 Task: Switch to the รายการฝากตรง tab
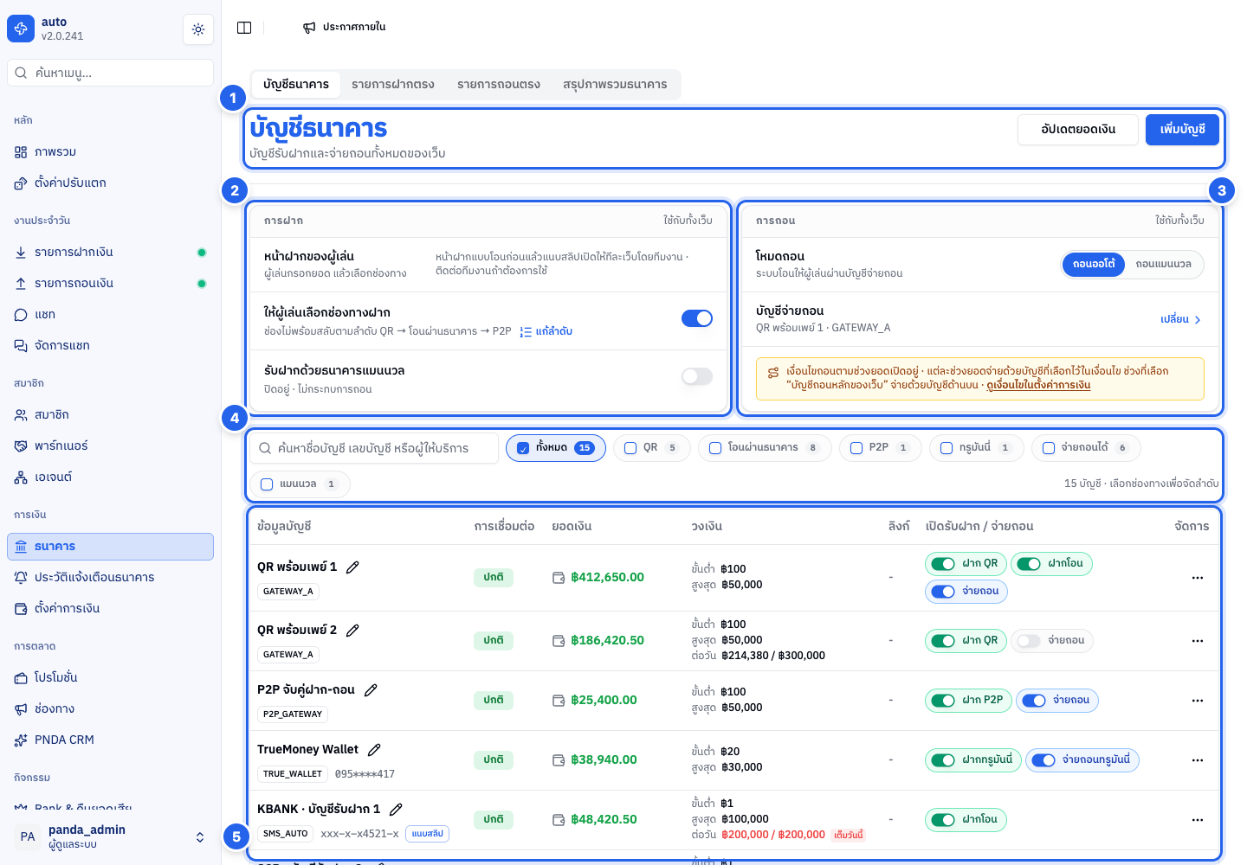(393, 85)
